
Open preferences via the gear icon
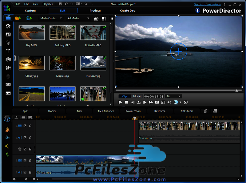[86, 4]
